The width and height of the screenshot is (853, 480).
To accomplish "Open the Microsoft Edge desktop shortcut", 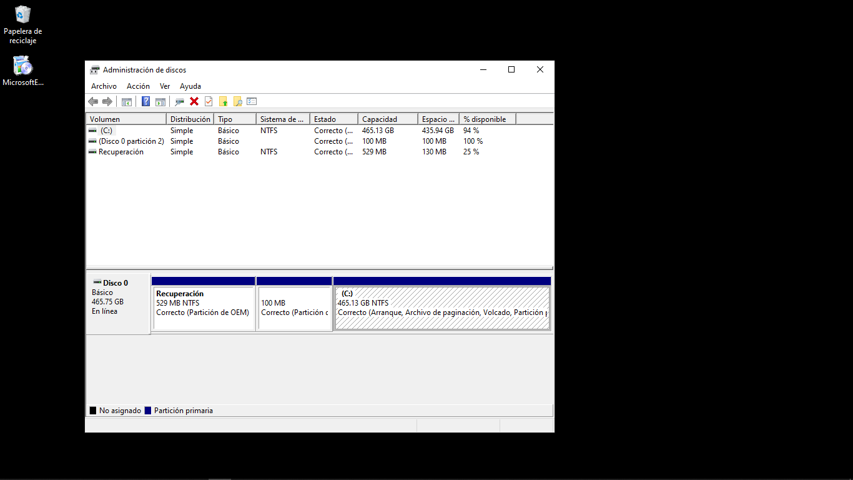I will [22, 71].
